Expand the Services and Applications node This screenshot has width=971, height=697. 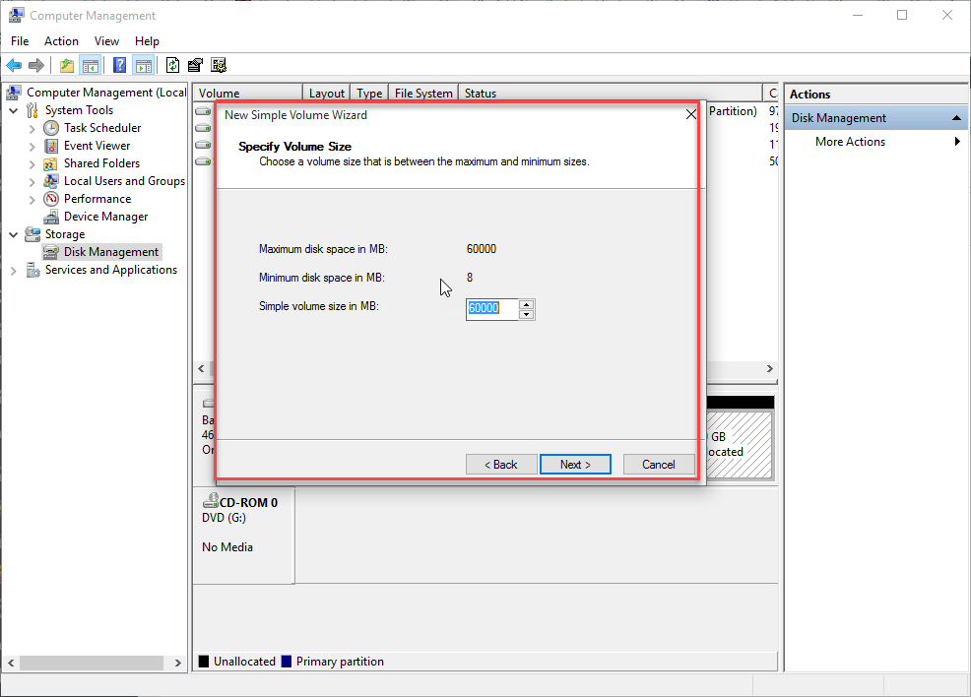pos(14,271)
